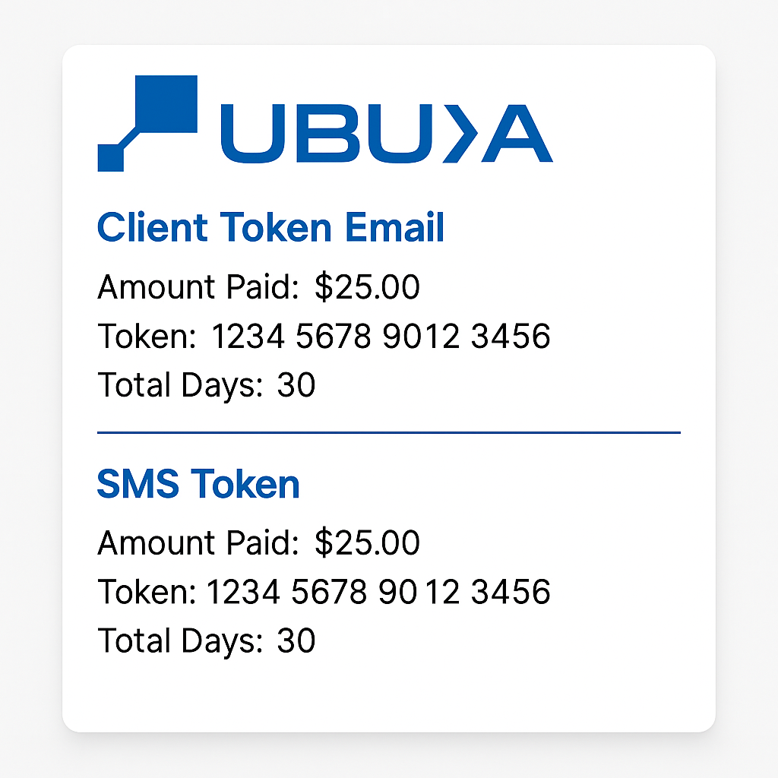
Task: Click the blue horizontal divider line
Action: tap(389, 432)
